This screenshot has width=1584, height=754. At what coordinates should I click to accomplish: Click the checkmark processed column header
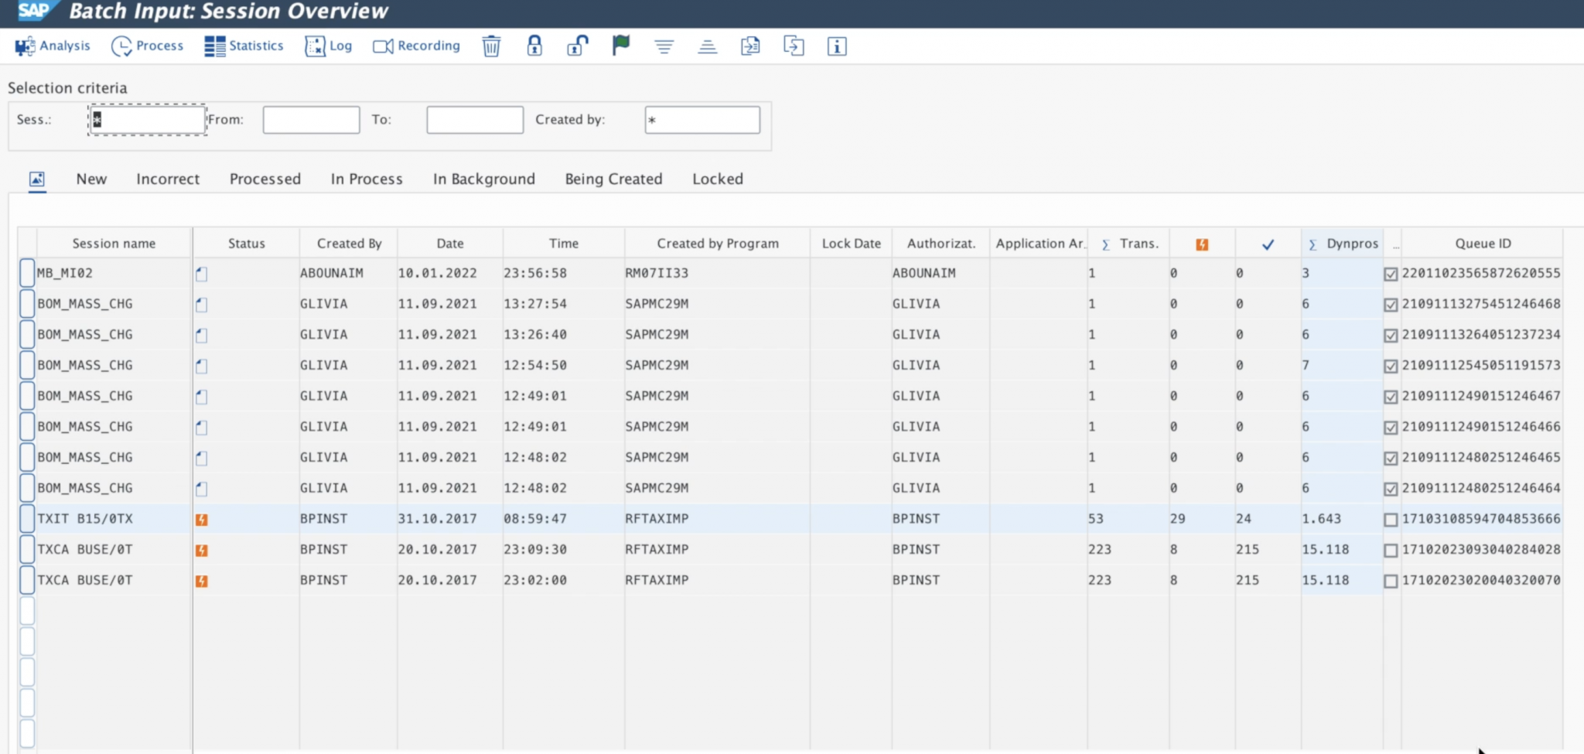(1268, 244)
